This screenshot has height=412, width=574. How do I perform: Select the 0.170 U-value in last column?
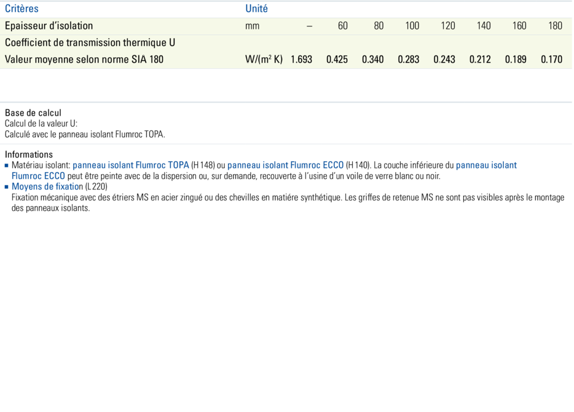click(551, 60)
